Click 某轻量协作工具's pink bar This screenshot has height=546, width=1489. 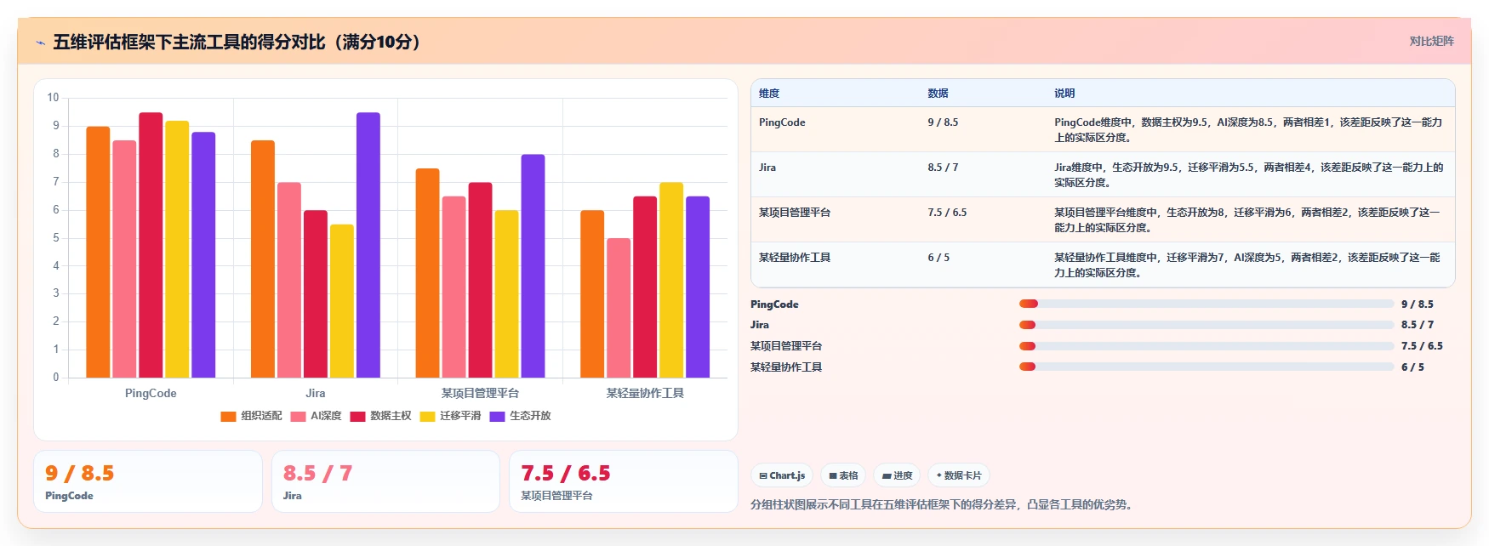coord(619,308)
